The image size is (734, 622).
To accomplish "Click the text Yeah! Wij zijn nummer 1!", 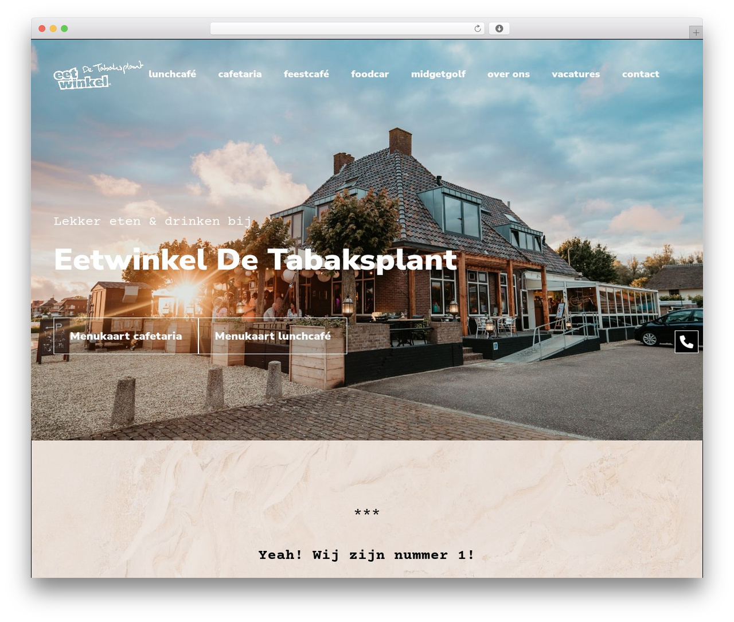I will point(367,555).
